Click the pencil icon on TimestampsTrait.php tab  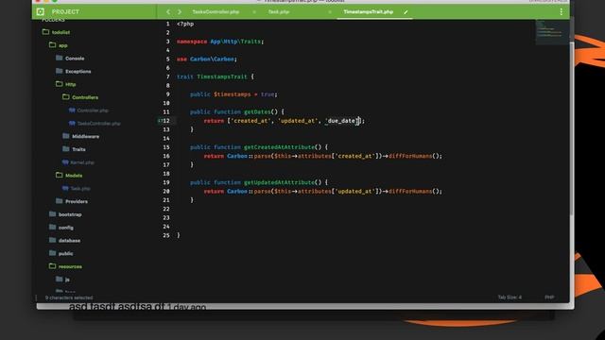(x=406, y=12)
